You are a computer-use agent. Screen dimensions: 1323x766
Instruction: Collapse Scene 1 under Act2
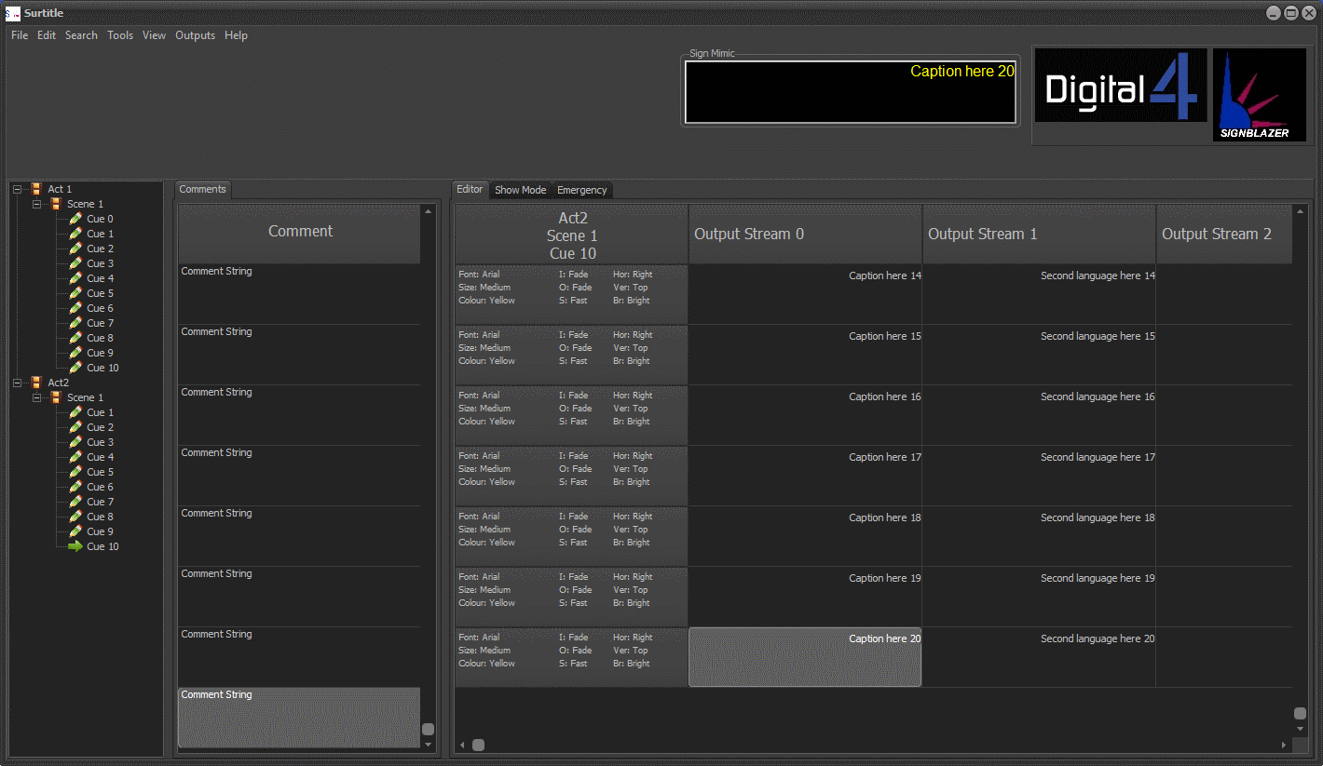click(37, 397)
